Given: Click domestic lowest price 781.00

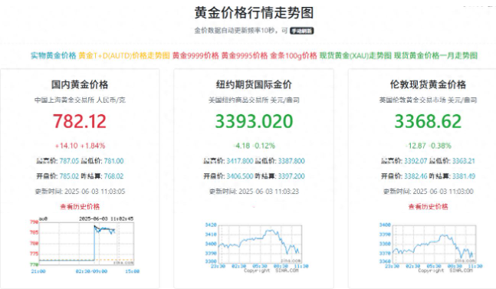Looking at the screenshot, I should [114, 161].
